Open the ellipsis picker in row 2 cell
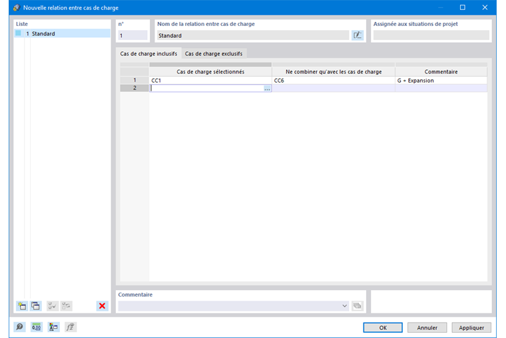The height and width of the screenshot is (338, 506). click(x=267, y=88)
